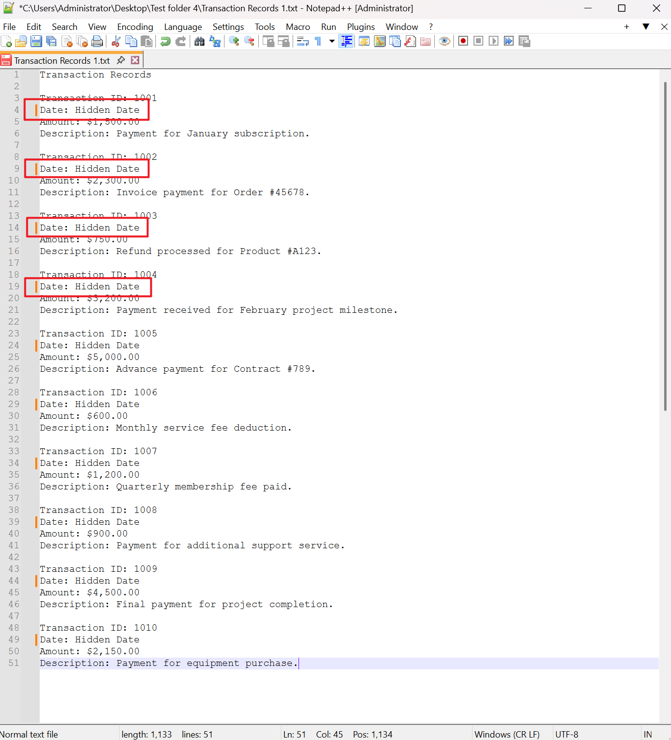Pin the Transaction Records 1.txt tab
This screenshot has height=740, width=671.
pos(121,60)
